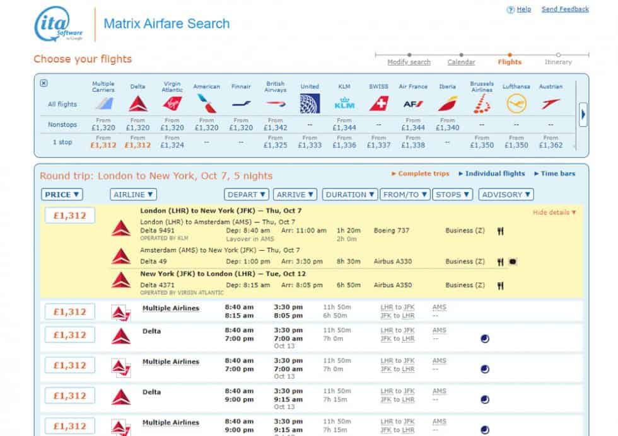Click the meal service icon on the AMS-JFK segment
This screenshot has height=436, width=618.
point(501,260)
